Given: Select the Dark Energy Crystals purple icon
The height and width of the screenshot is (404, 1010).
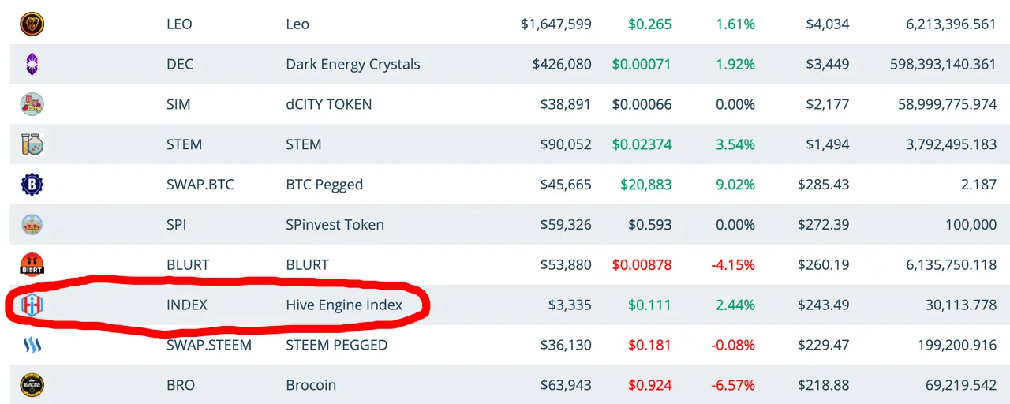Looking at the screenshot, I should [x=32, y=64].
